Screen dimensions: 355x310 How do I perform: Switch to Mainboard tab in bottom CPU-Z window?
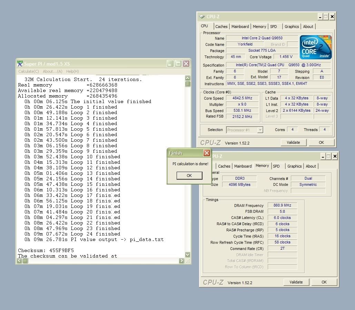click(243, 166)
